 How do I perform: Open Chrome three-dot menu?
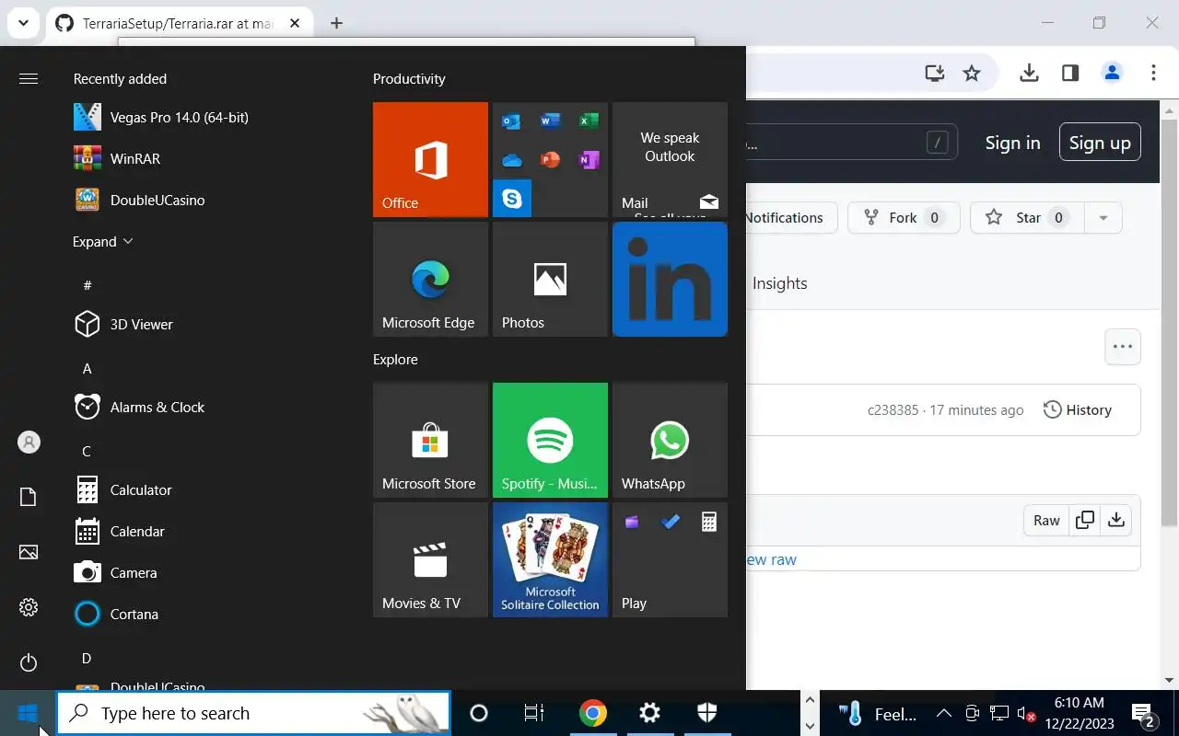coord(1153,73)
